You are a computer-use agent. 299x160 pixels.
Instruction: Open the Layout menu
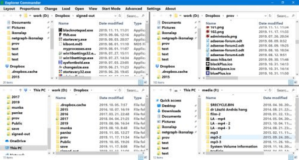[9, 9]
